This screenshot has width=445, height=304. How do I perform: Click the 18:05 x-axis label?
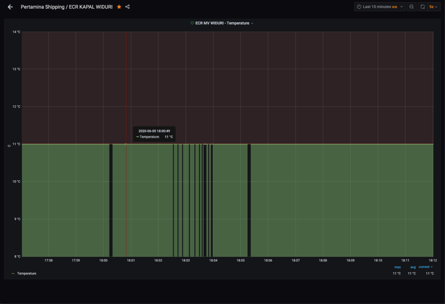240,260
